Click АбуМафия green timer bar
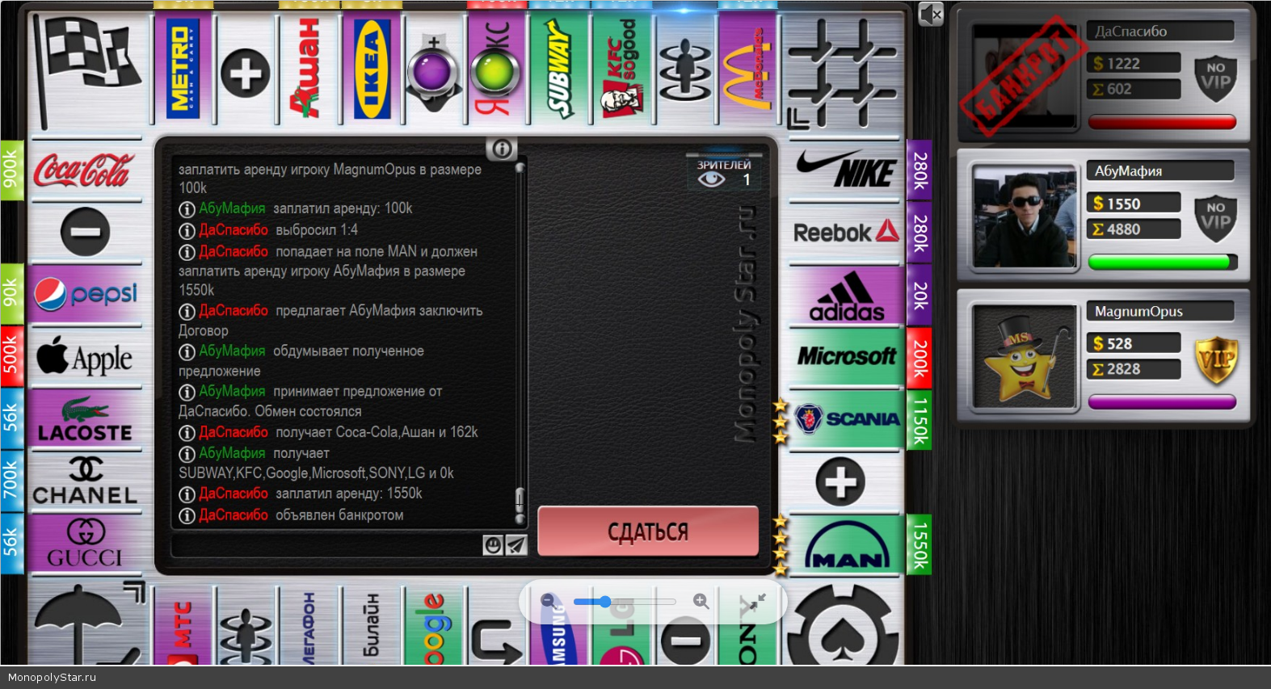Image resolution: width=1271 pixels, height=689 pixels. coord(1162,262)
